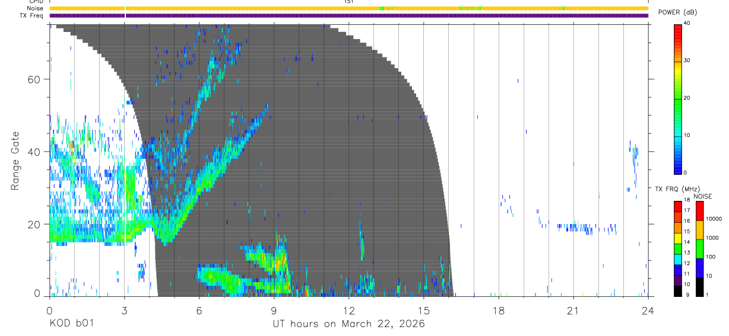Click the 9 label on TX FRQ scale
The width and height of the screenshot is (729, 336).
tap(687, 295)
